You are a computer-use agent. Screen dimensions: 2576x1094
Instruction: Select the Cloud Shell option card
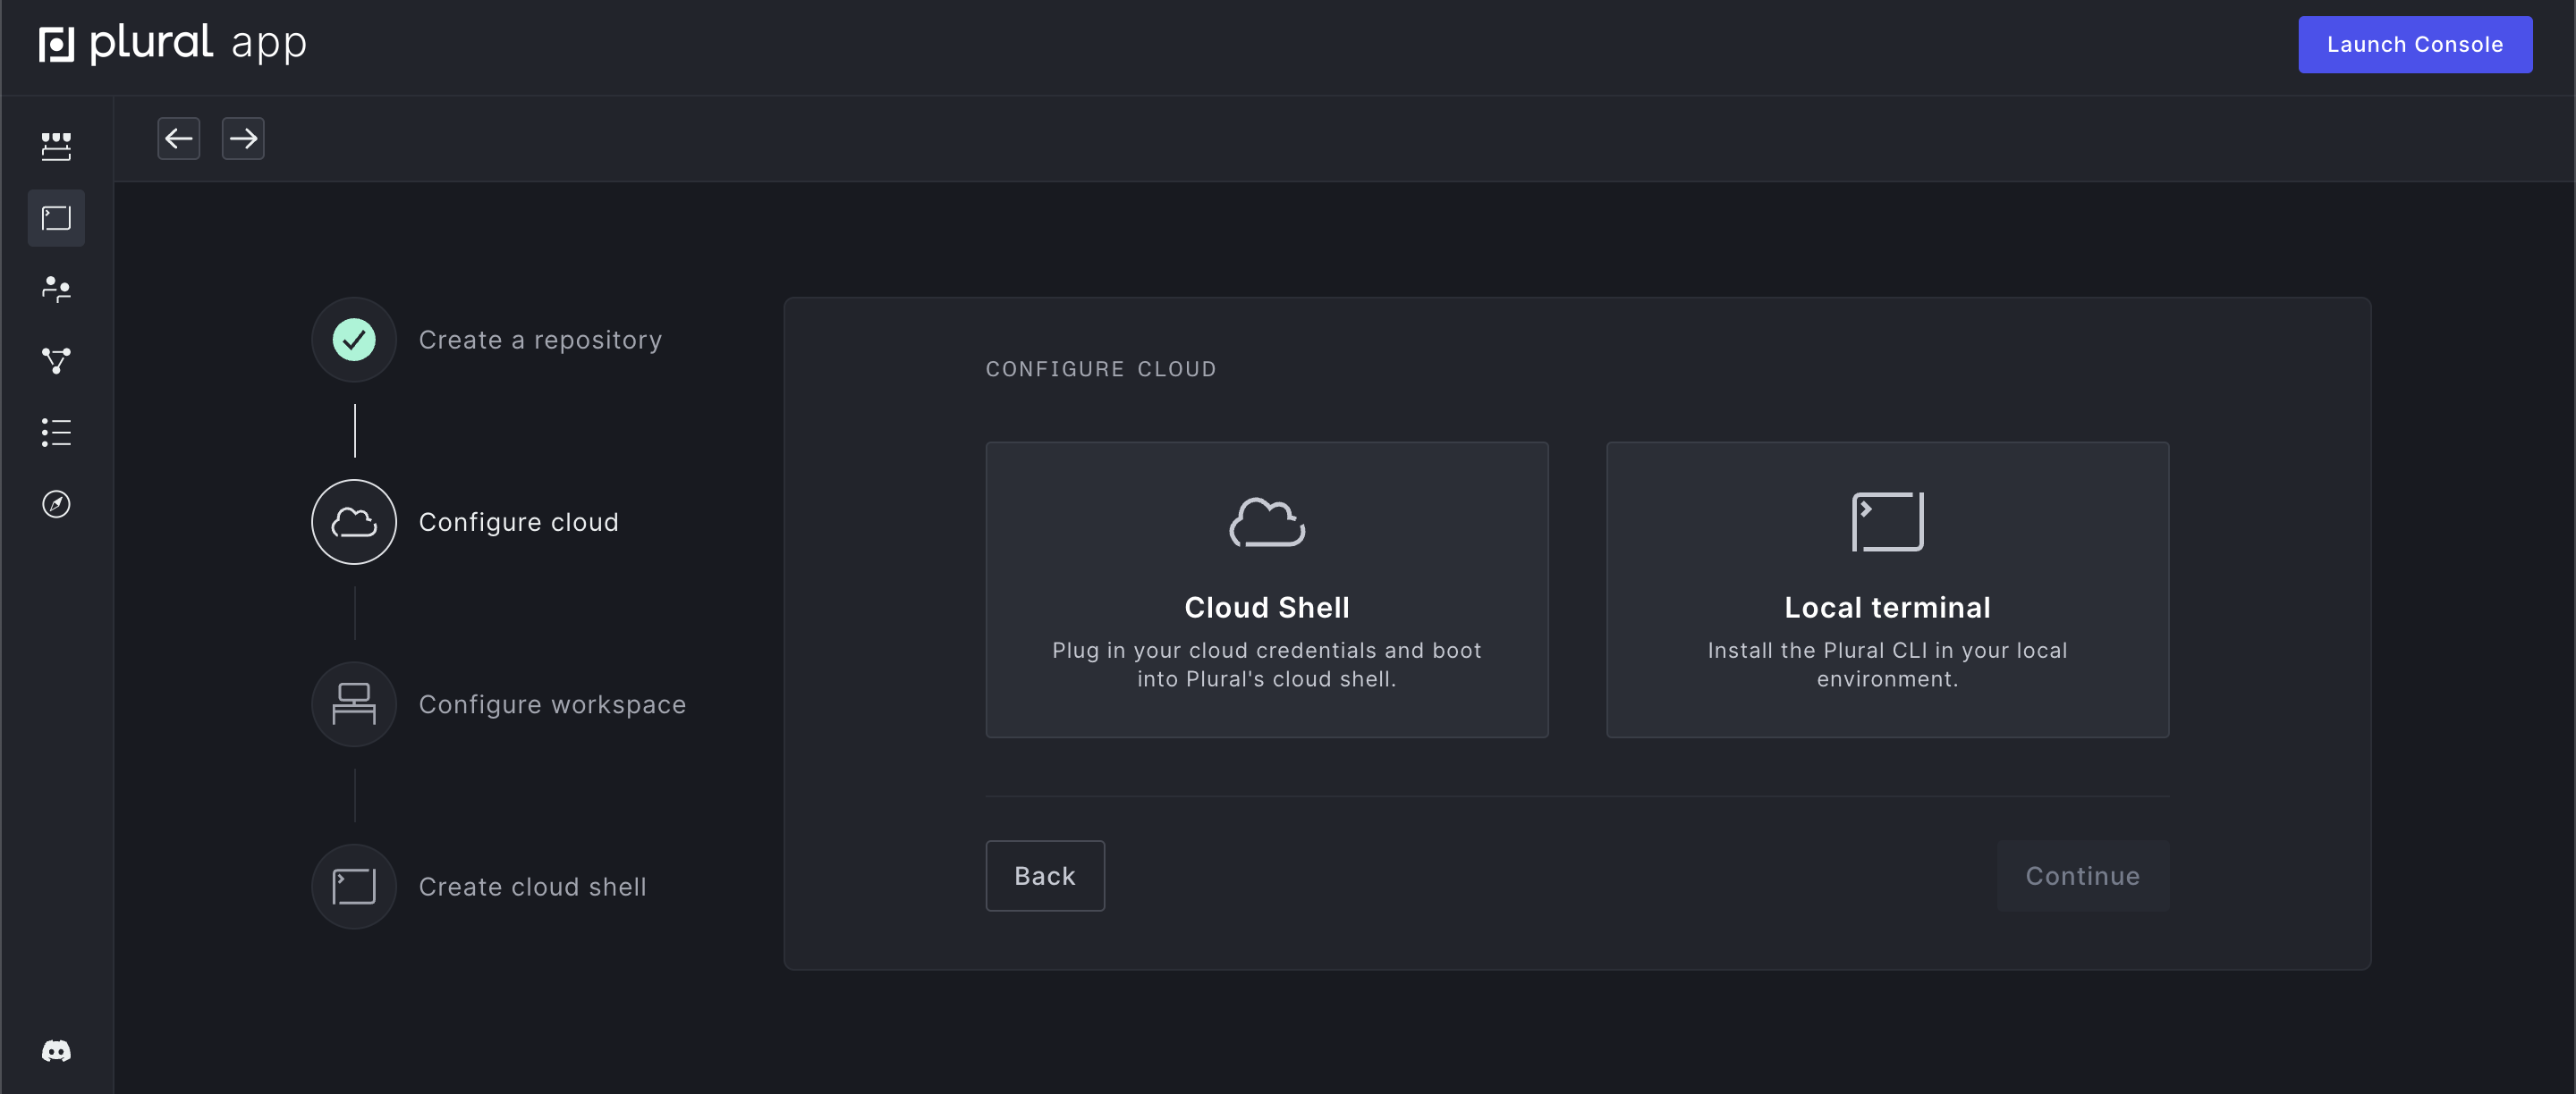(x=1266, y=590)
